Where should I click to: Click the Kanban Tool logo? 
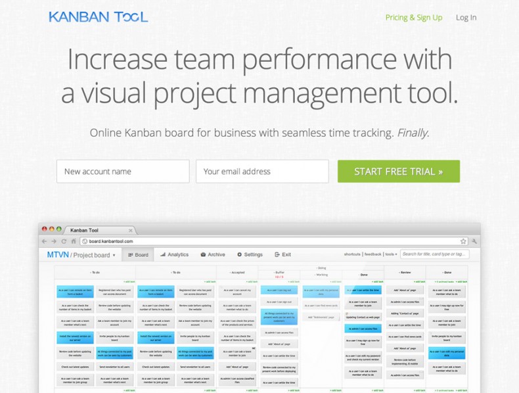pos(98,17)
